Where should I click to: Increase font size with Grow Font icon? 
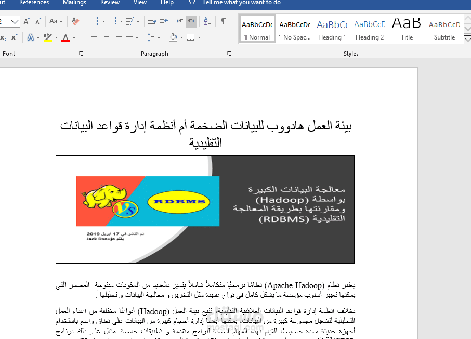point(27,21)
